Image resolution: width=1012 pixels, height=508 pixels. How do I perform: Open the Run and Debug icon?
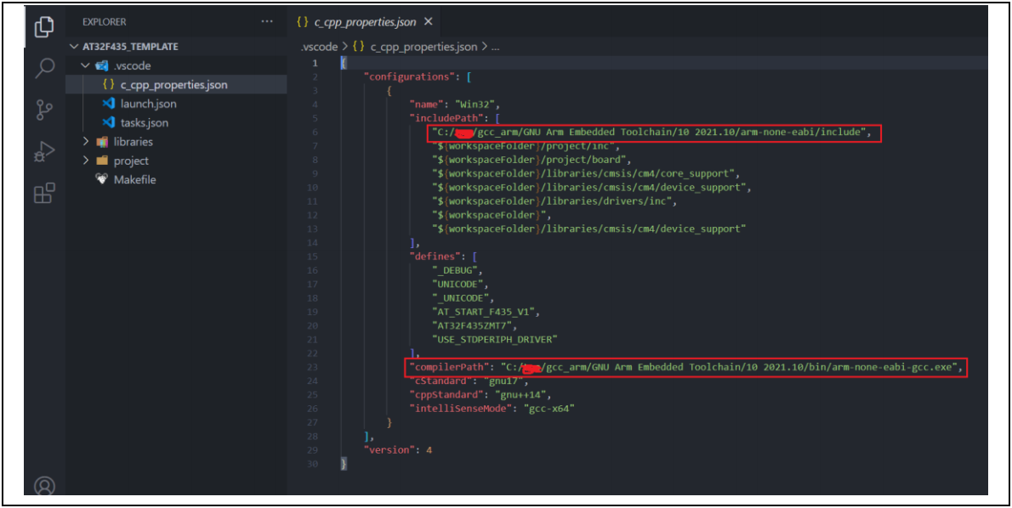(x=44, y=151)
